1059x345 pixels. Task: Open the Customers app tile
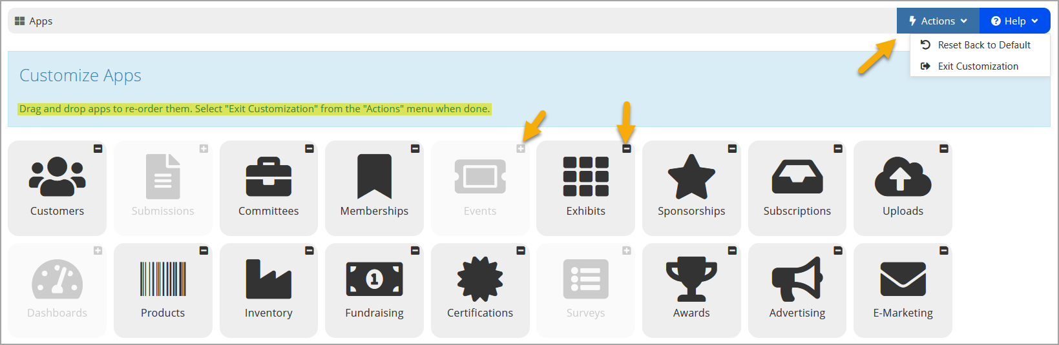57,188
